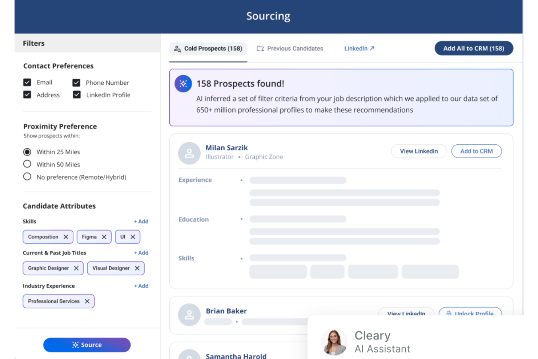Image resolution: width=538 pixels, height=359 pixels.
Task: Click the AI sparkle icon in prospects banner
Action: coord(183,84)
